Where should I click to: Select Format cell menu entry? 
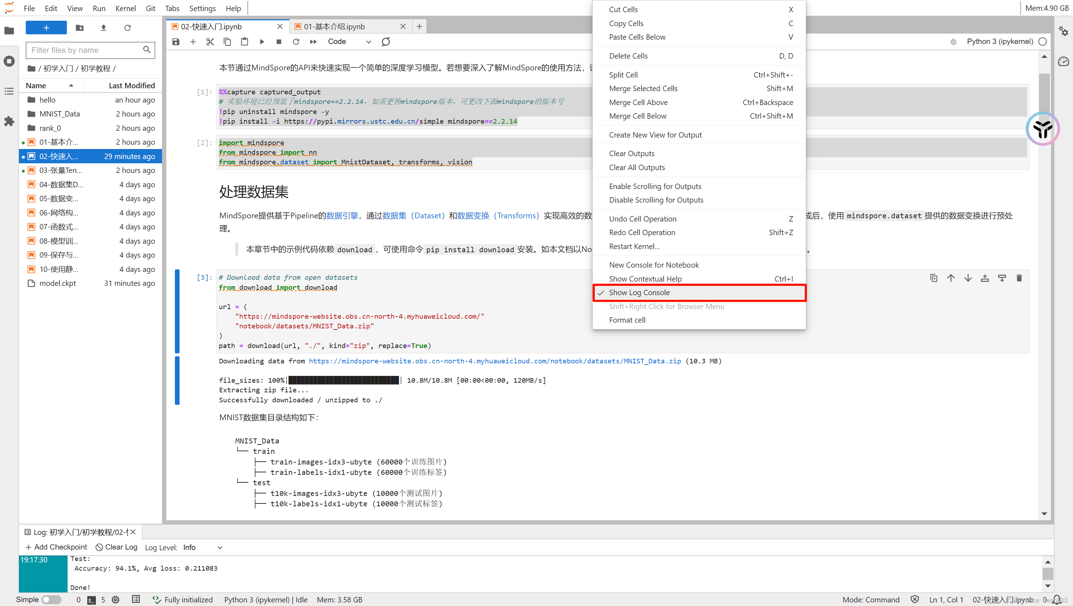coord(699,320)
